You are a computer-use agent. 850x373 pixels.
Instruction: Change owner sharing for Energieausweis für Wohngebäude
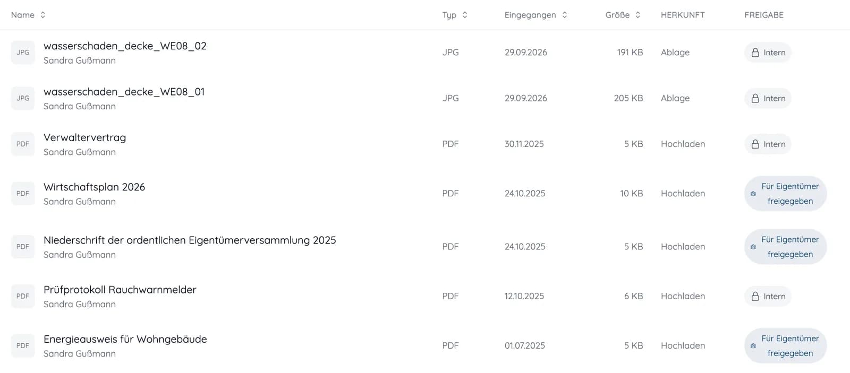click(x=785, y=345)
